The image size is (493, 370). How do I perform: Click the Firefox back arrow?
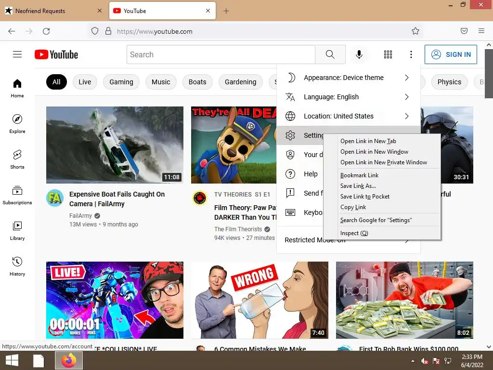(x=12, y=31)
